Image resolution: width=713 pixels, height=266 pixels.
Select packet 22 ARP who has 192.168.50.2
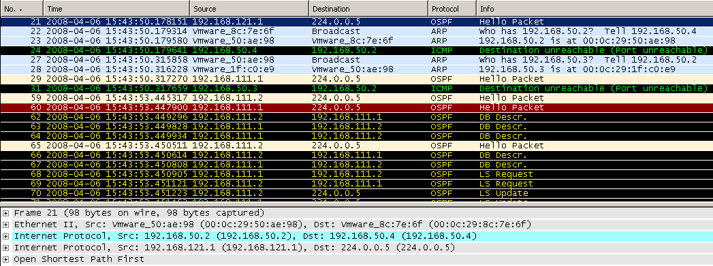point(357,31)
